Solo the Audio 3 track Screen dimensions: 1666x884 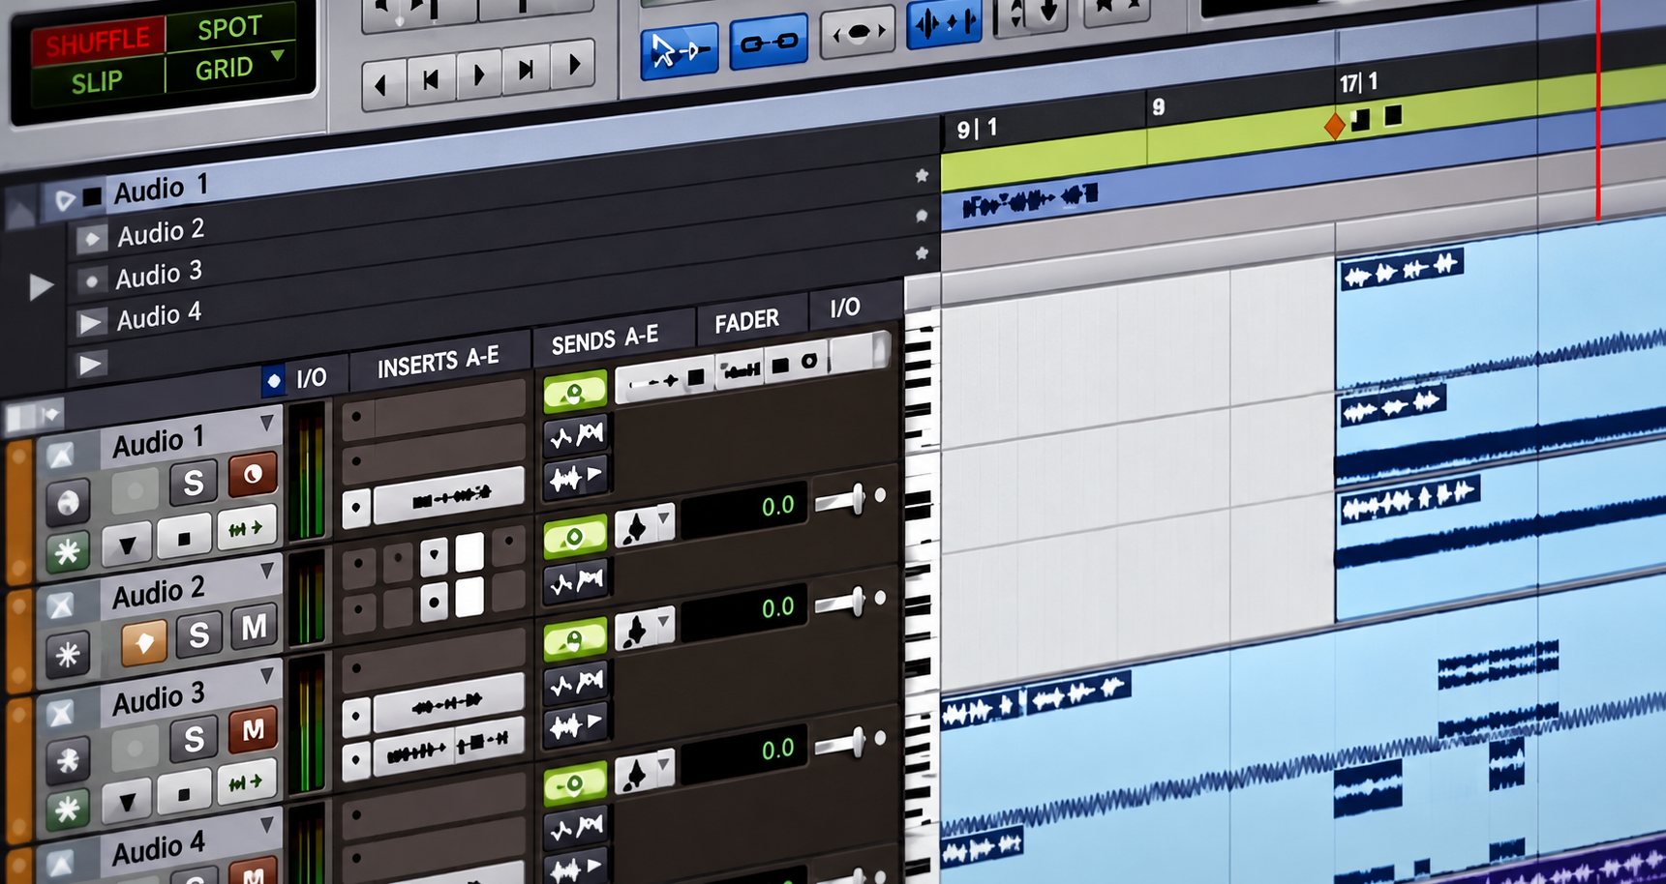point(194,740)
